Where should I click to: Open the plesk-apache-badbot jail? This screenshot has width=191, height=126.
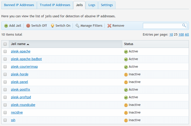tap(26, 59)
